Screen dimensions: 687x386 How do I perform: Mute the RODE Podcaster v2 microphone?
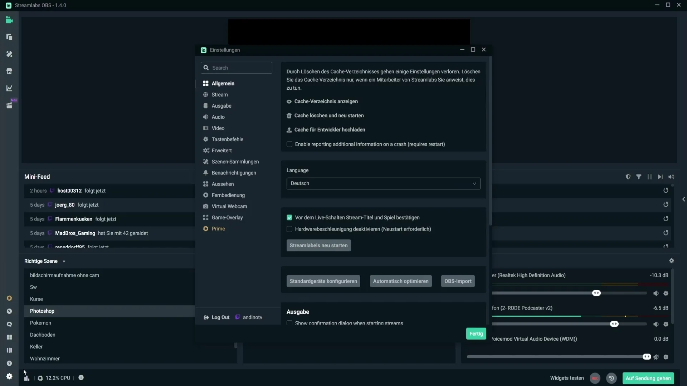point(656,324)
